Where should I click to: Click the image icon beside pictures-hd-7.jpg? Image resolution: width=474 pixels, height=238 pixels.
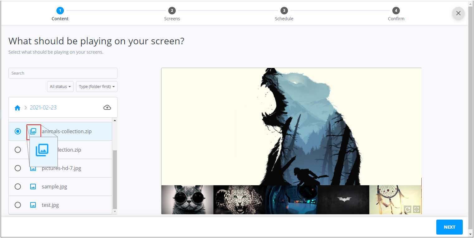(x=33, y=169)
